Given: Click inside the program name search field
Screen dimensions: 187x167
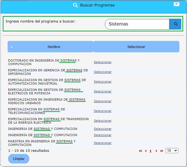Looking at the screenshot, I should [x=137, y=24].
